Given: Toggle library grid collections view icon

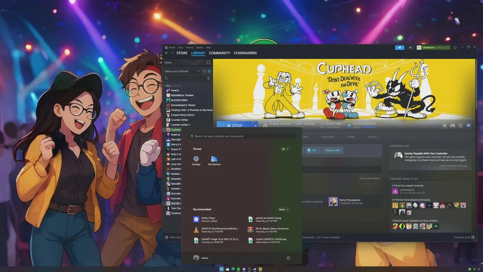Looking at the screenshot, I should point(208,62).
